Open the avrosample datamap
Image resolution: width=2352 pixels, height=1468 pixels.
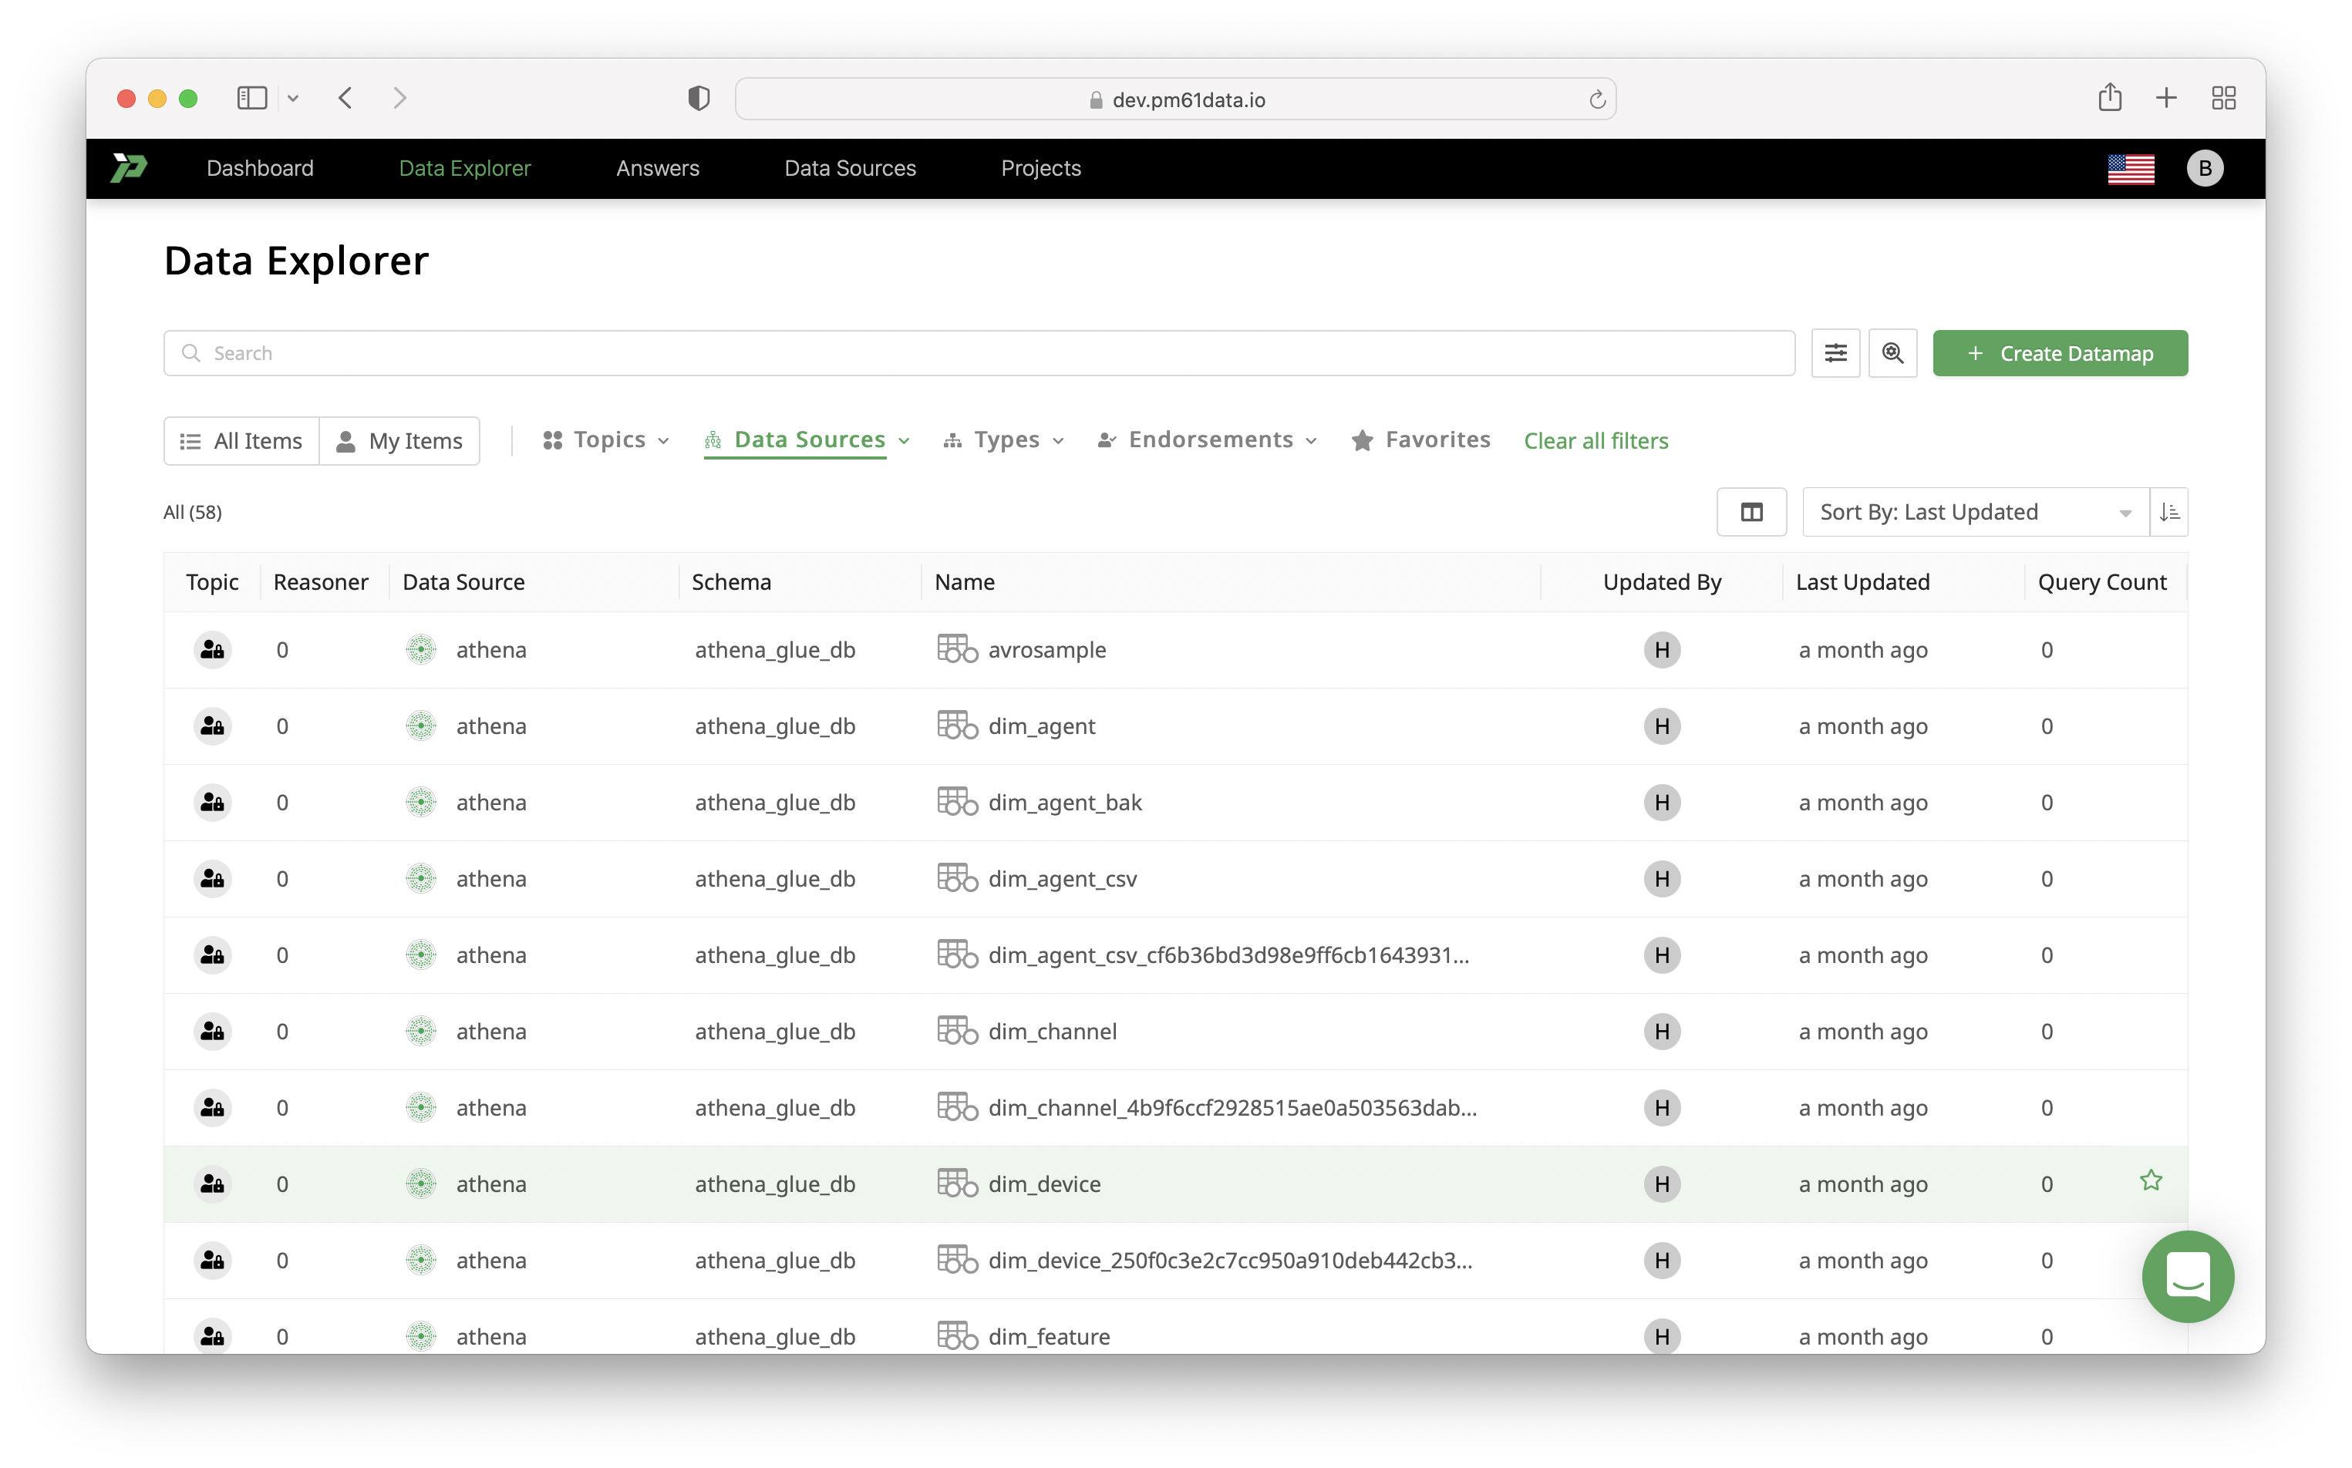(1047, 649)
